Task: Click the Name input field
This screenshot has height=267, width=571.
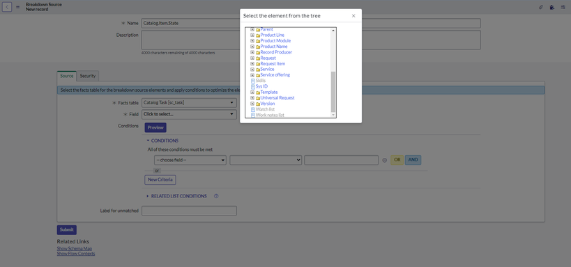Action: 311,23
